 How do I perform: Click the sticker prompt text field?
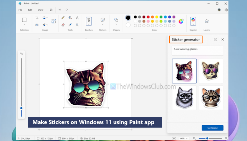198,50
